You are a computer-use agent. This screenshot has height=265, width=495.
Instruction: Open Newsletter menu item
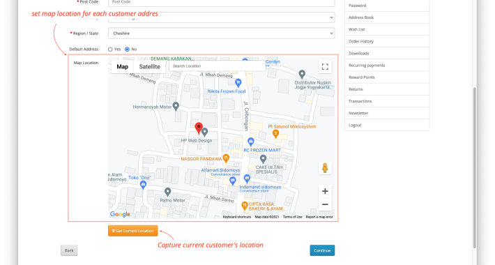[x=387, y=113]
